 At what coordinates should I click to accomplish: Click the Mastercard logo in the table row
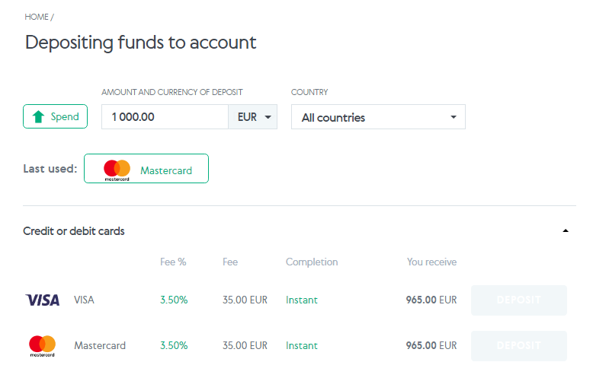pos(43,346)
